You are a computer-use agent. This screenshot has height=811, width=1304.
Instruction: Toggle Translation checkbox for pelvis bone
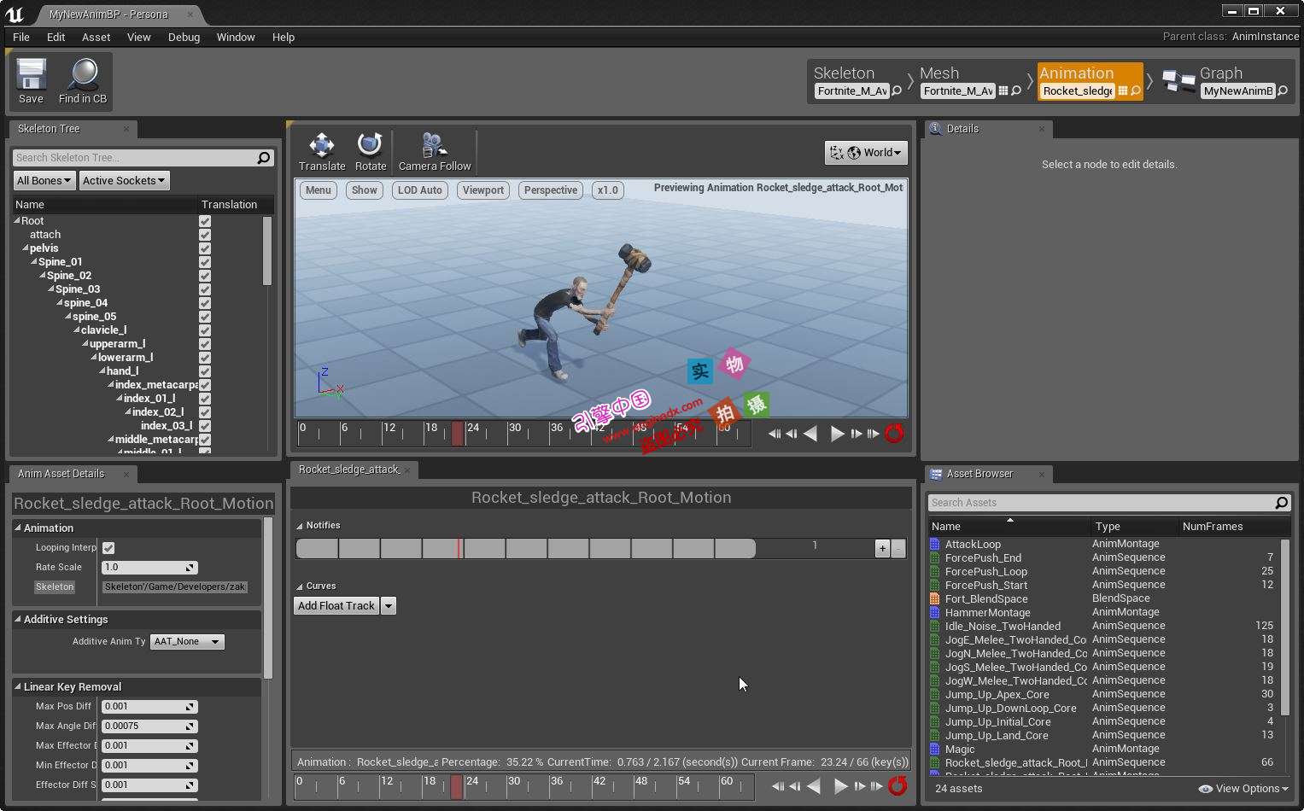point(205,248)
